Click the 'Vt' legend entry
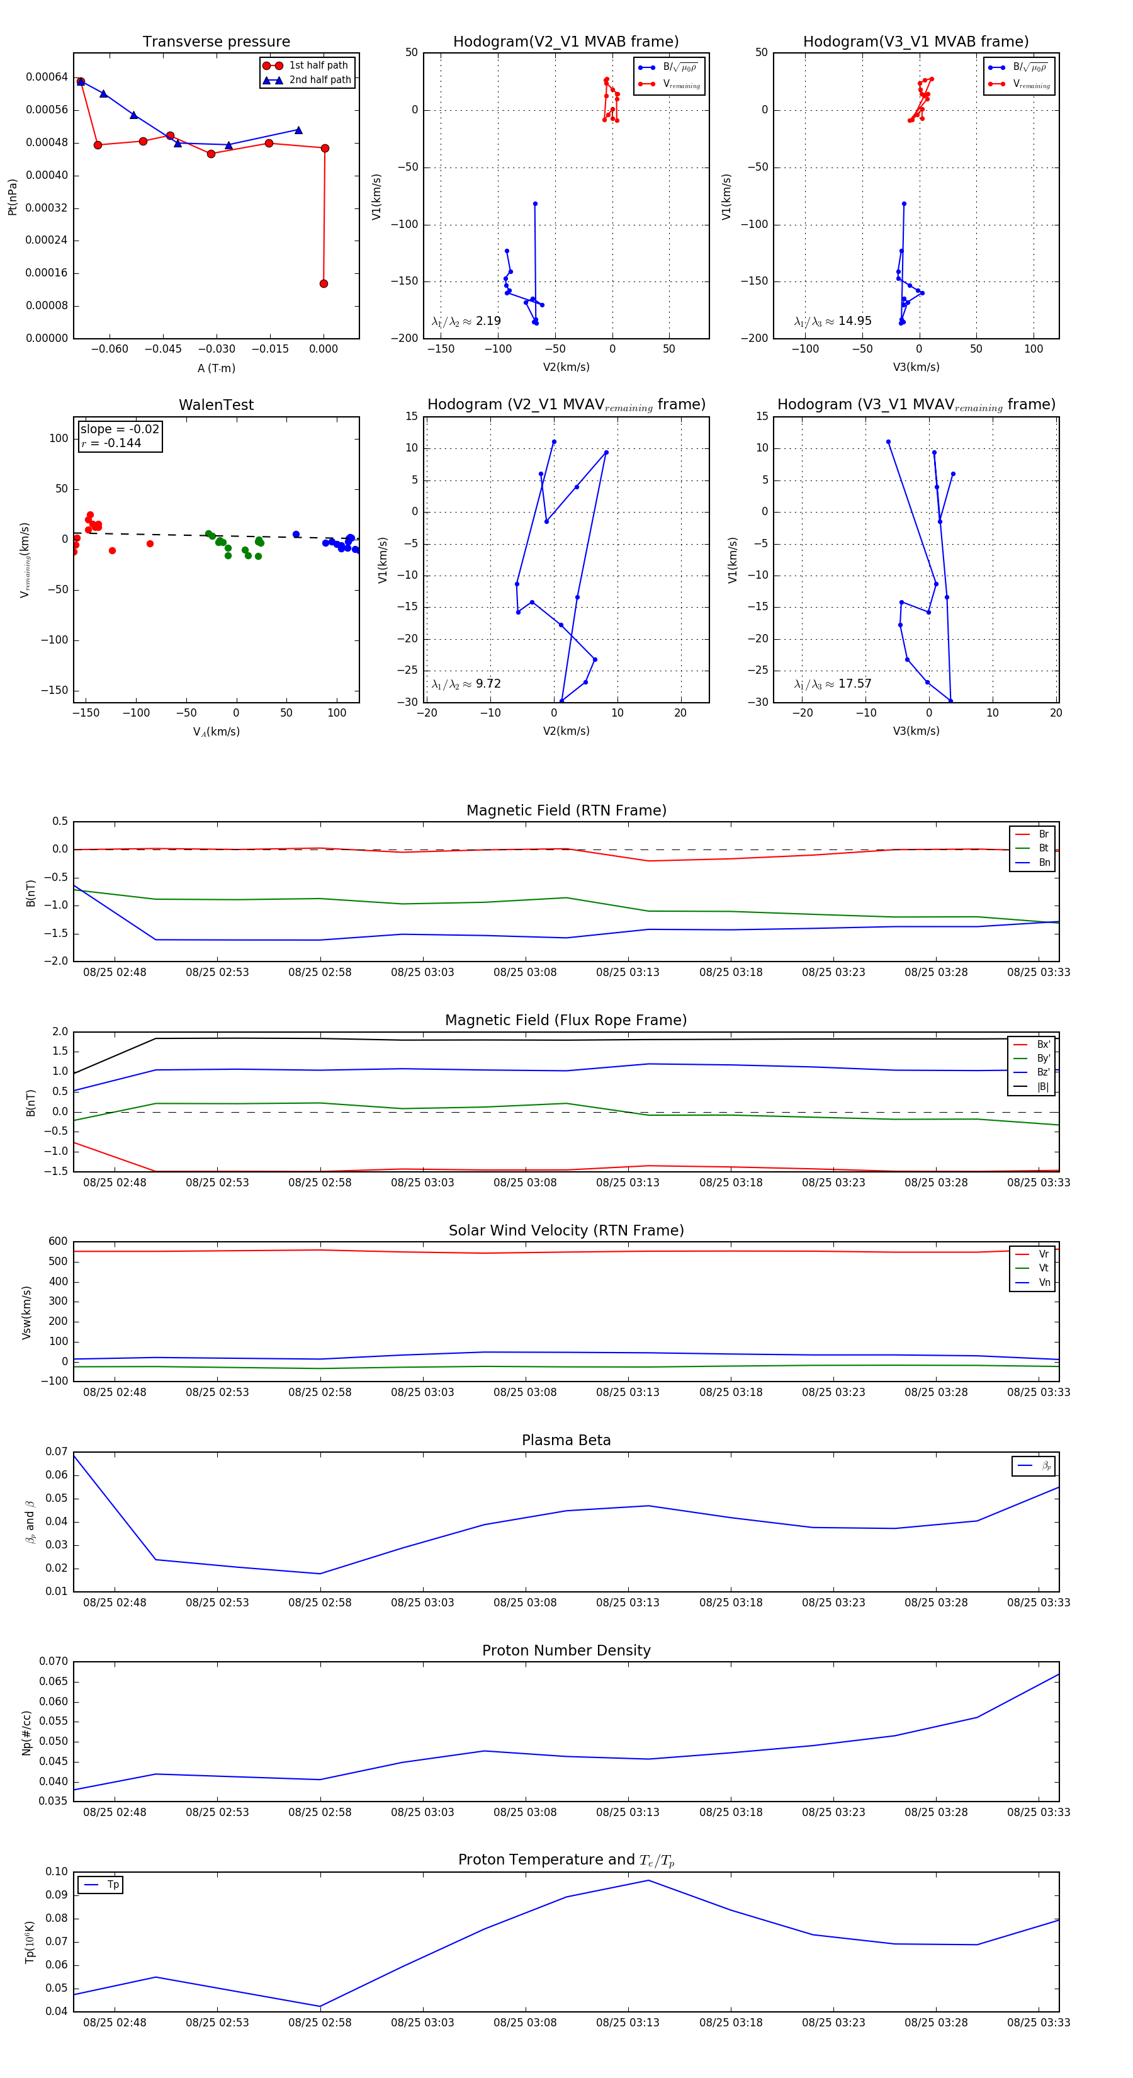Screen dimensions: 1133x2078 [x=1032, y=1268]
